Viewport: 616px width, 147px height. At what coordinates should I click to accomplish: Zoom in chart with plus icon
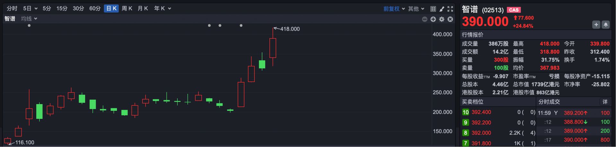coord(433,19)
